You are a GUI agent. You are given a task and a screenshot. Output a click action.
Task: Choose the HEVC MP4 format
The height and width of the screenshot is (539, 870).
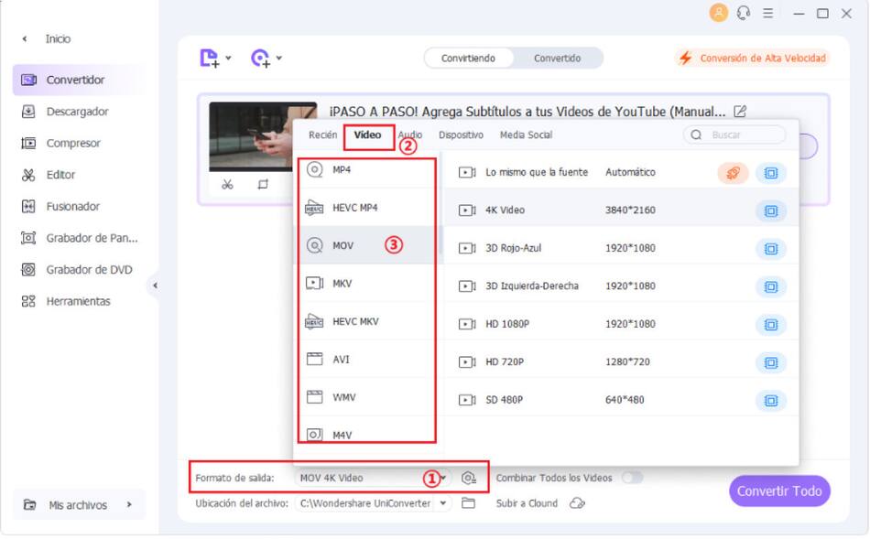pyautogui.click(x=366, y=208)
